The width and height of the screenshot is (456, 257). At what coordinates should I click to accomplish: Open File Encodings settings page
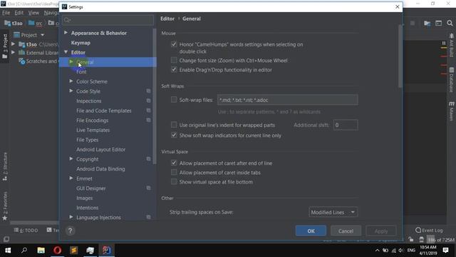coord(92,121)
